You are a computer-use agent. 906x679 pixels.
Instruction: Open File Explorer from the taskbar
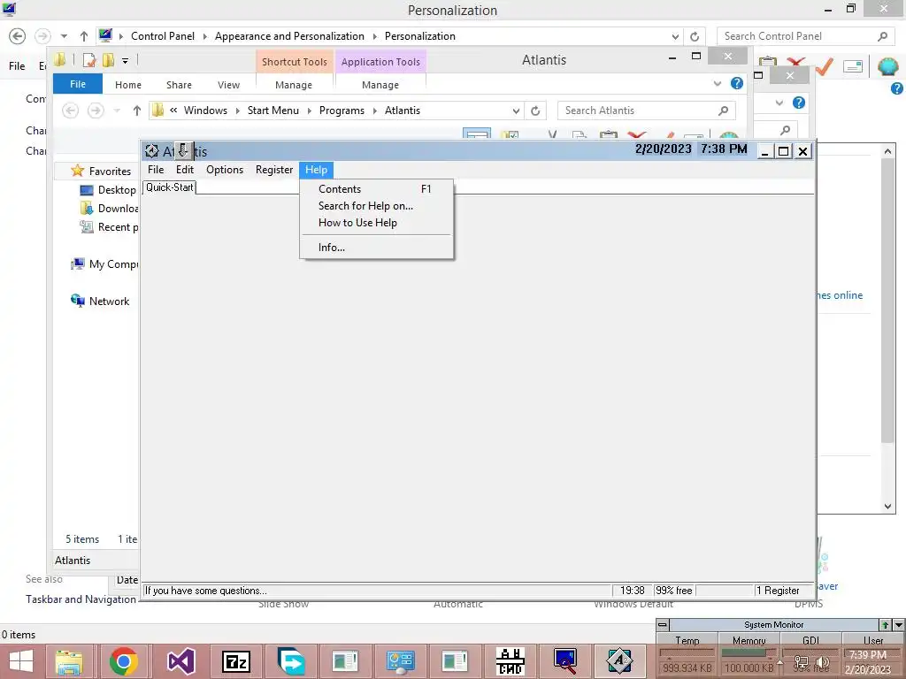(69, 661)
